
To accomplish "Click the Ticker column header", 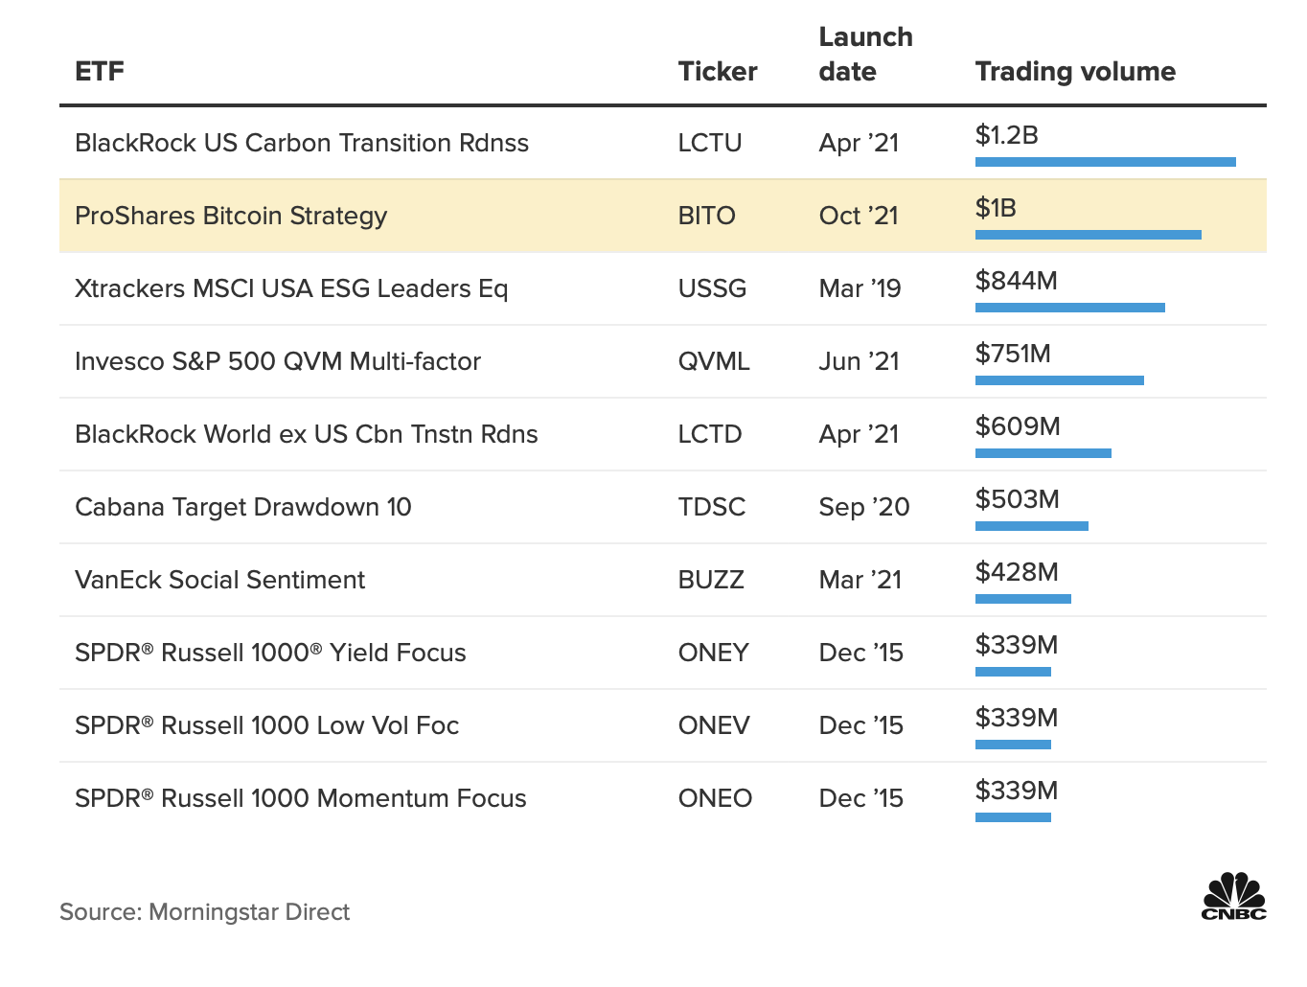I will [718, 72].
